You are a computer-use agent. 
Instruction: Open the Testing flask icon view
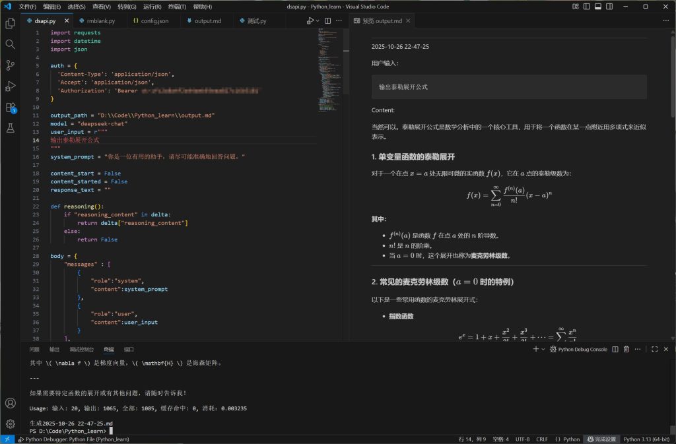point(10,128)
